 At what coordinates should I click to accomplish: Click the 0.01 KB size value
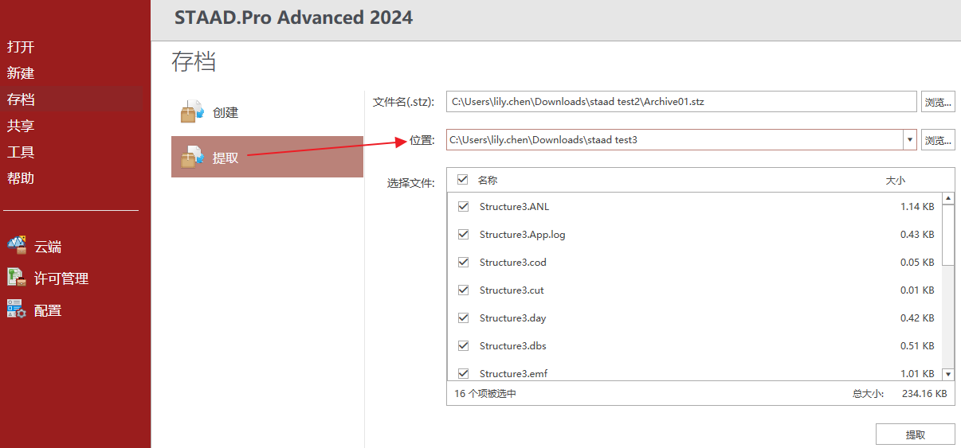917,290
